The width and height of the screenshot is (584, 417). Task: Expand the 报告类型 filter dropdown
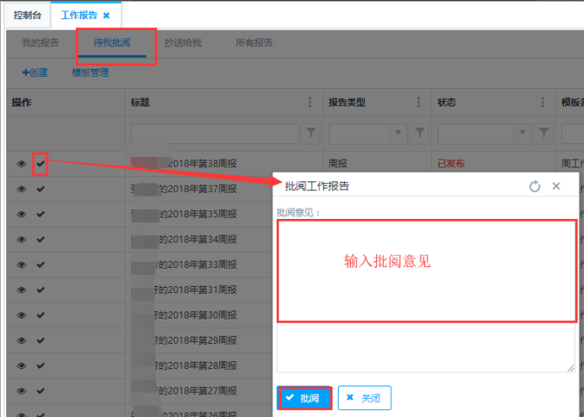pos(399,133)
